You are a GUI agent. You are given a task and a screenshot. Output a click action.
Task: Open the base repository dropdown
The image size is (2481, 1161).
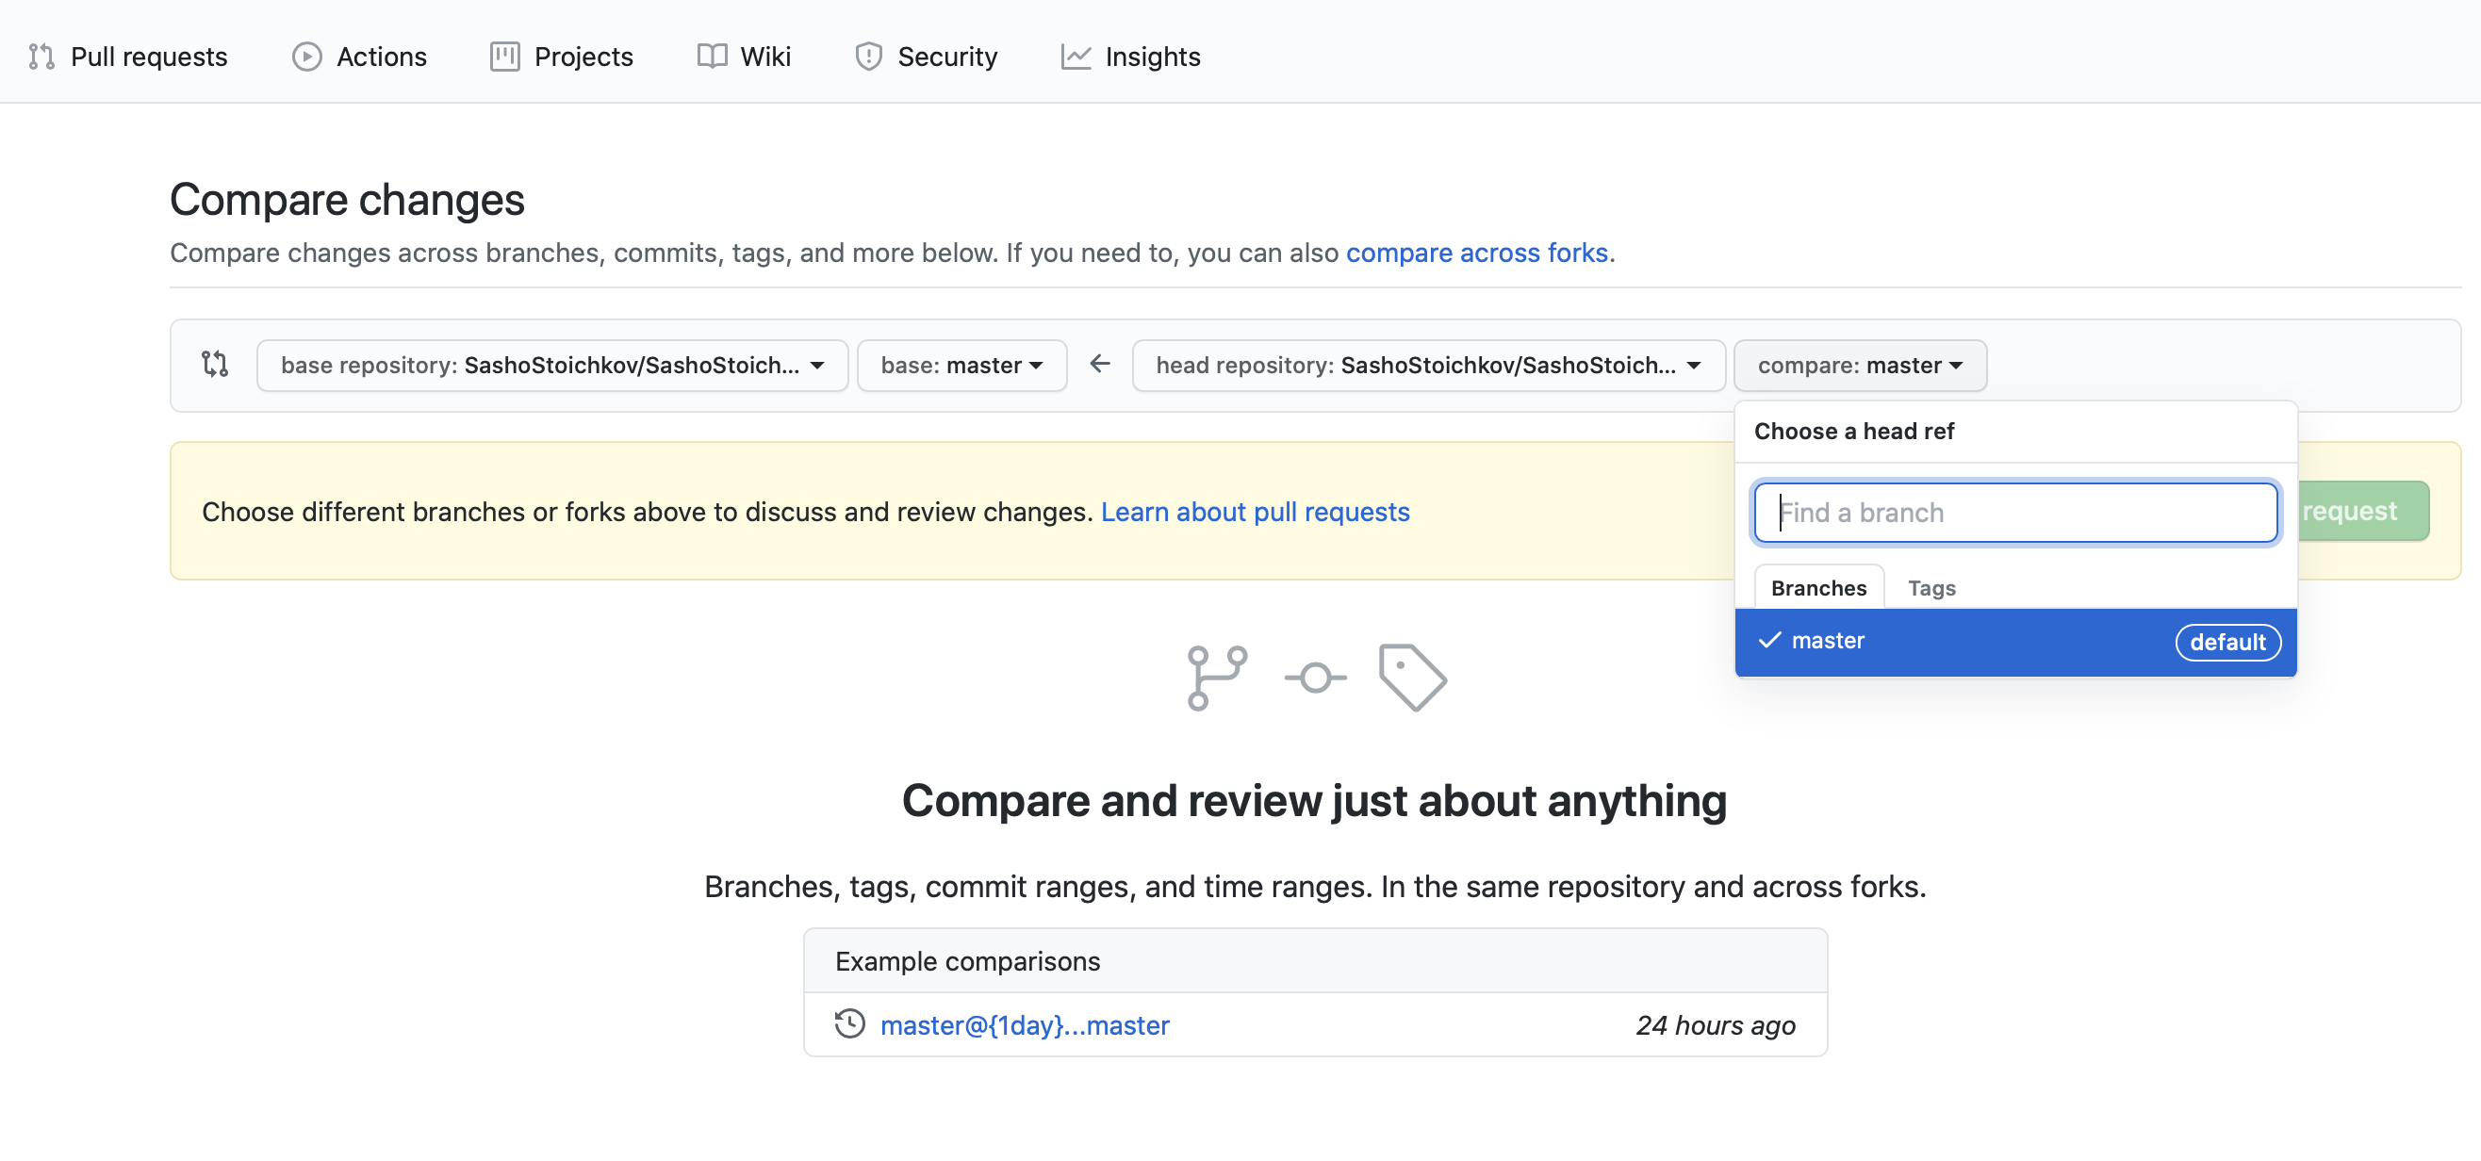[x=551, y=366]
